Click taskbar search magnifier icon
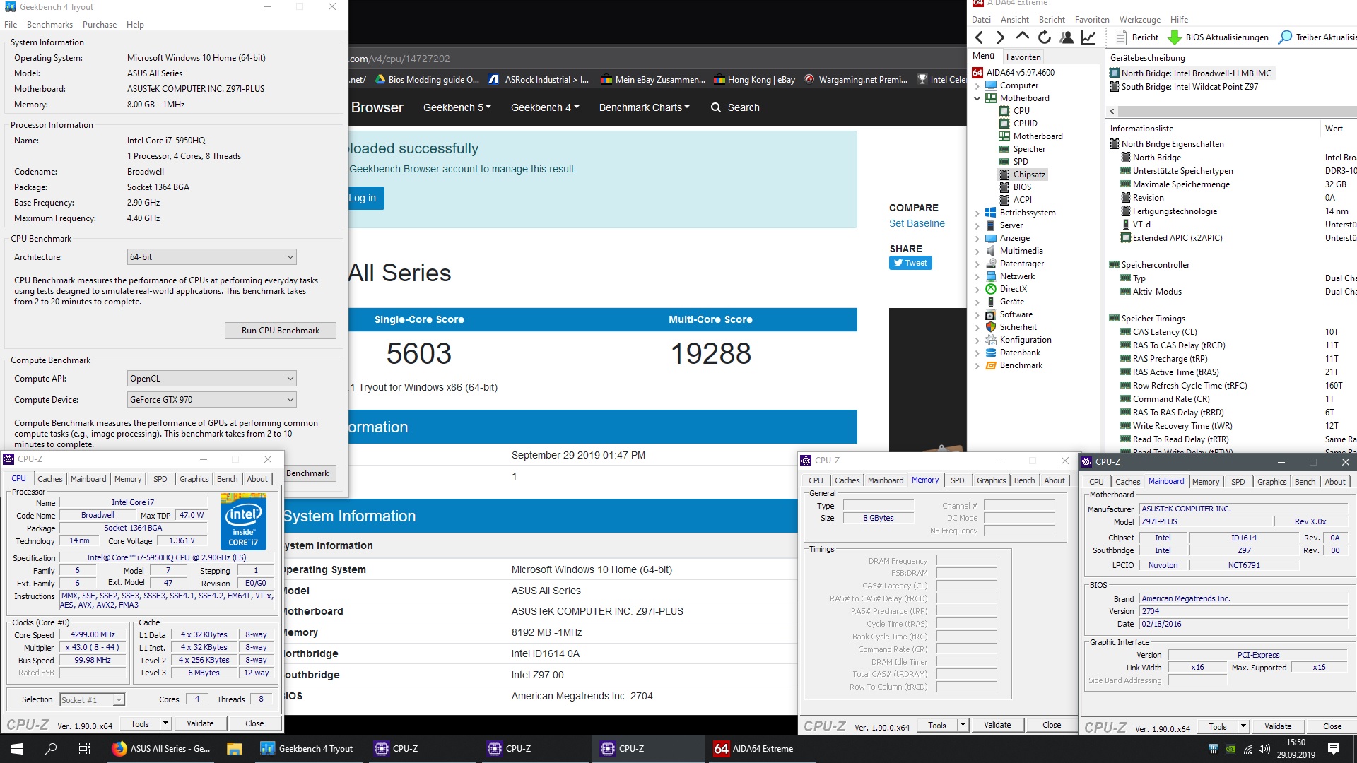The height and width of the screenshot is (763, 1357). 51,748
